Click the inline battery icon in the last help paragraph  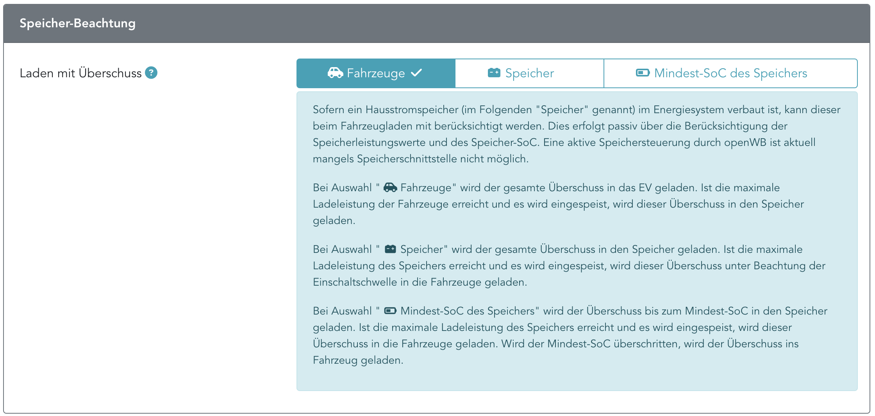pos(390,311)
